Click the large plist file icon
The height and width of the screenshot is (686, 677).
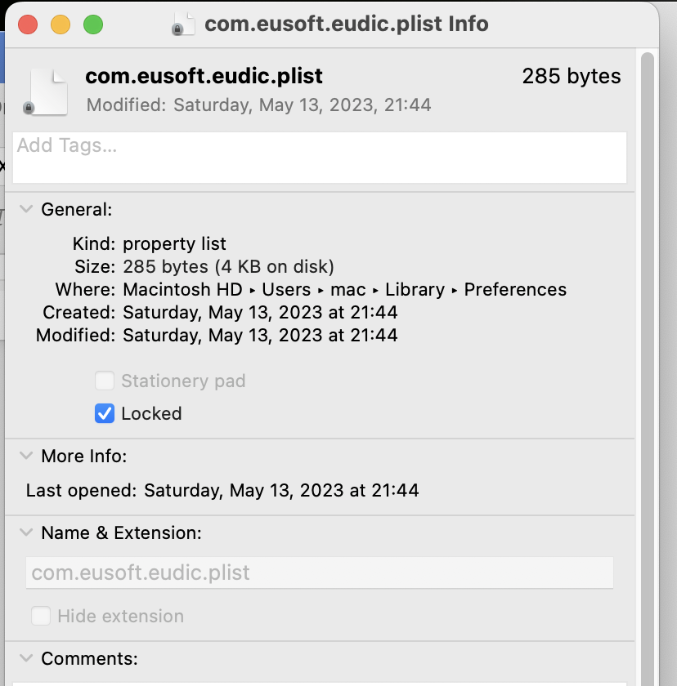click(x=49, y=91)
